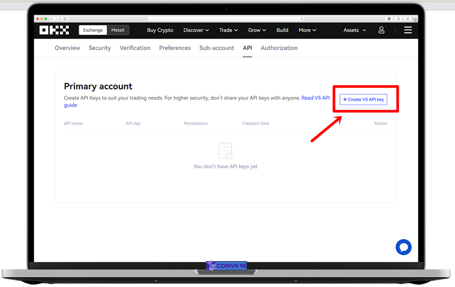Image resolution: width=455 pixels, height=287 pixels.
Task: Switch to Exchange mode
Action: pyautogui.click(x=93, y=30)
